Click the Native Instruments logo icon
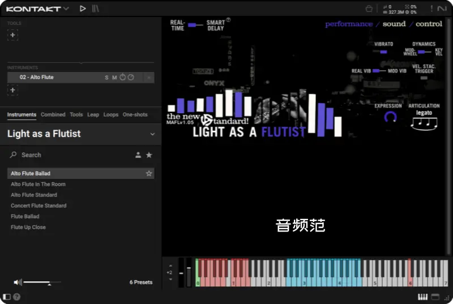453x304 pixels. (442, 8)
